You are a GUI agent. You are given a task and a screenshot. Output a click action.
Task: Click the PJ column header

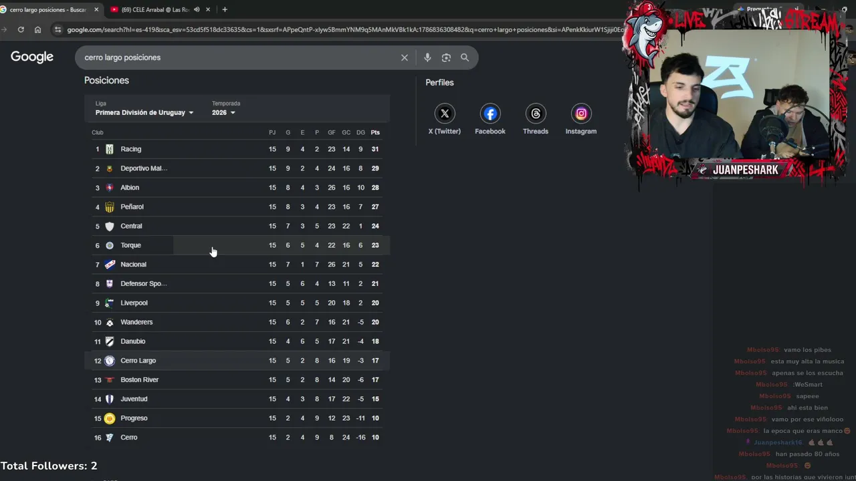click(272, 132)
